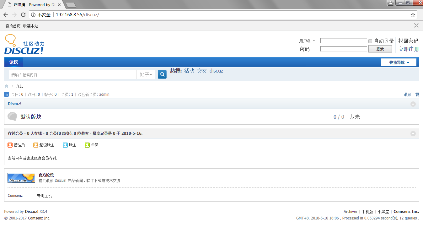The image size is (423, 227).
Task: Select the 论坛 navigation tab
Action: (x=13, y=62)
